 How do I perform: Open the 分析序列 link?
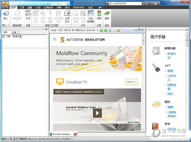[172, 78]
